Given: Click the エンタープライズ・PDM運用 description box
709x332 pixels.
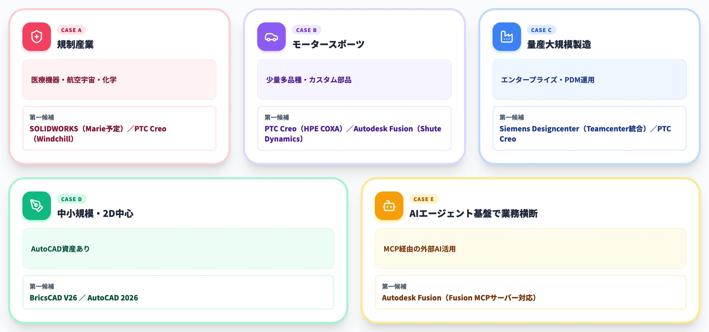Looking at the screenshot, I should [589, 79].
